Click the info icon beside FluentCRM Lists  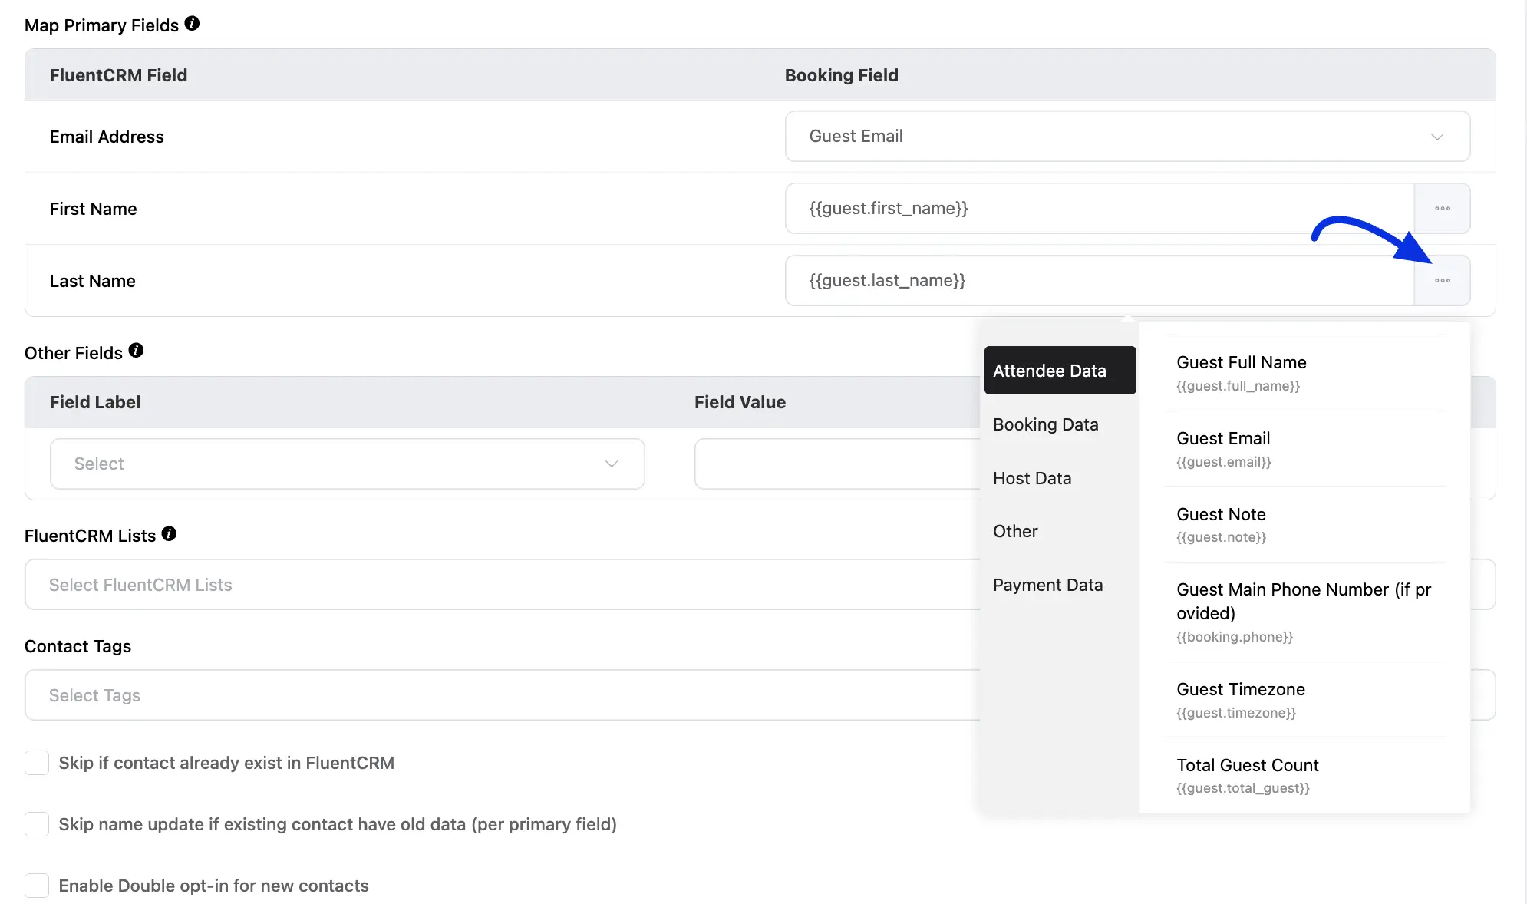[169, 534]
